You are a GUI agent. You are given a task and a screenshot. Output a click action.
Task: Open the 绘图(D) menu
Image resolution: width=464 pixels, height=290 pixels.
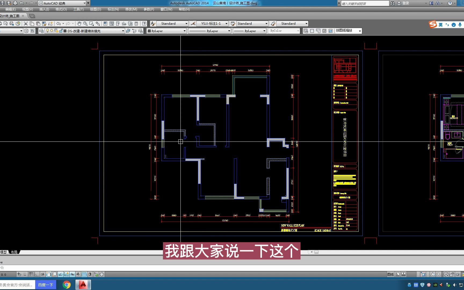pos(95,9)
